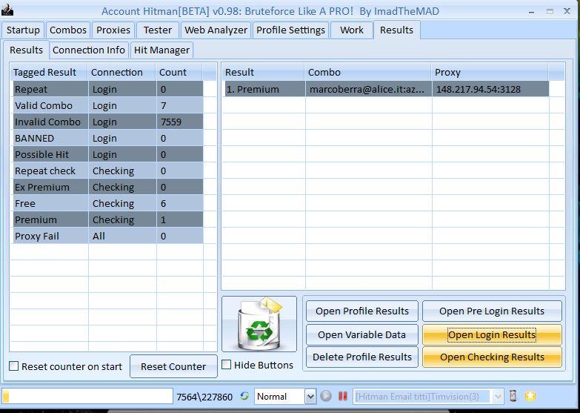Viewport: 580px width, 413px height.
Task: Select the Invalid Combo row
Action: pyautogui.click(x=108, y=122)
